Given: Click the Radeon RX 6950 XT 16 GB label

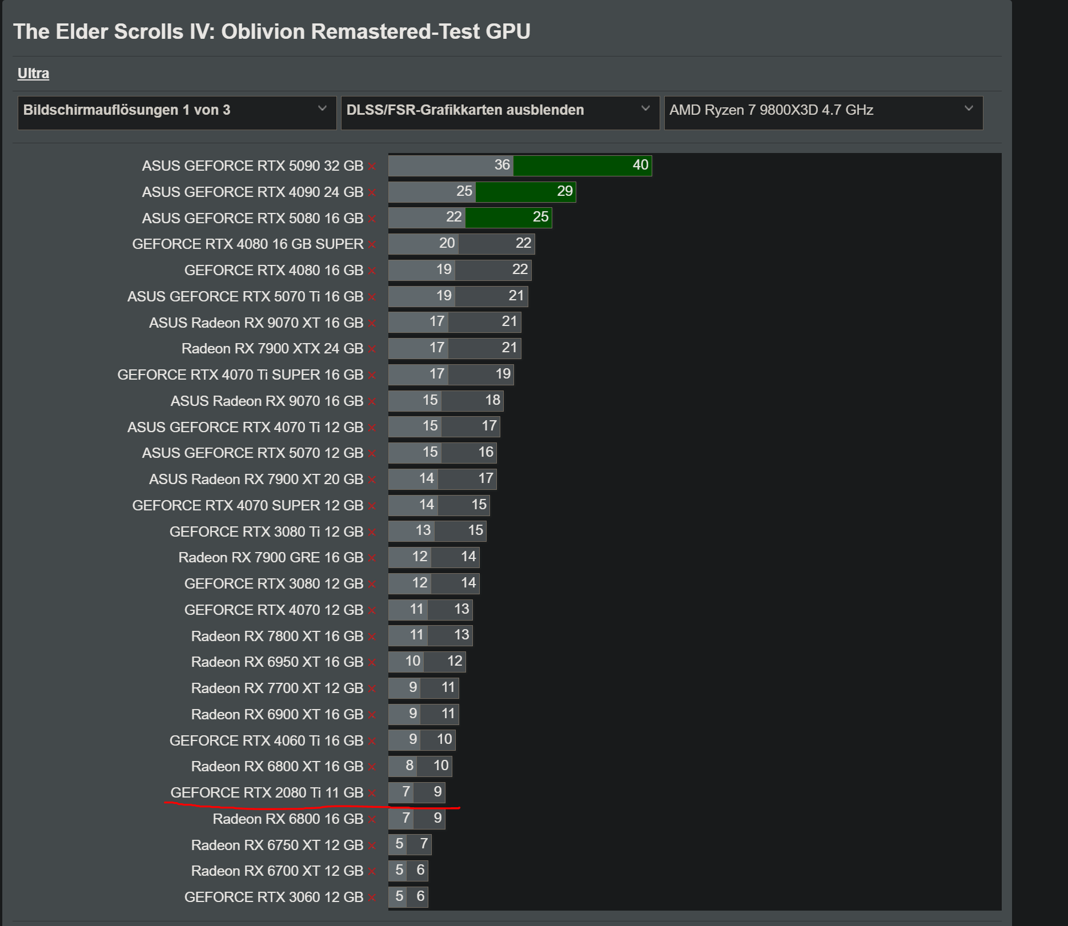Looking at the screenshot, I should click(x=277, y=662).
